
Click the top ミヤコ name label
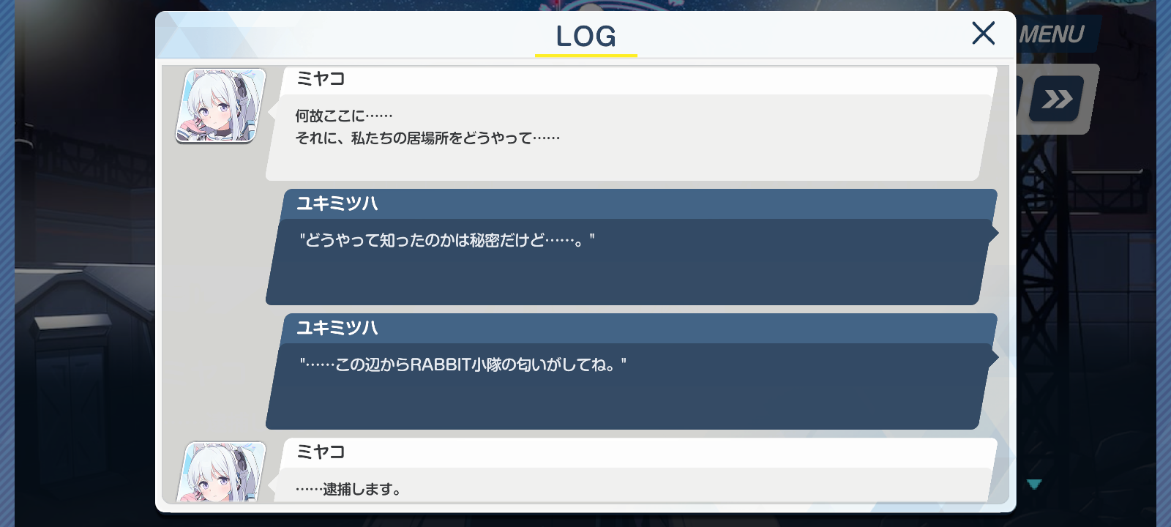[321, 78]
